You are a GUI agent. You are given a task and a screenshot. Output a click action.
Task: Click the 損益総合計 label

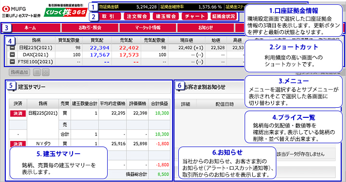click(136, 174)
